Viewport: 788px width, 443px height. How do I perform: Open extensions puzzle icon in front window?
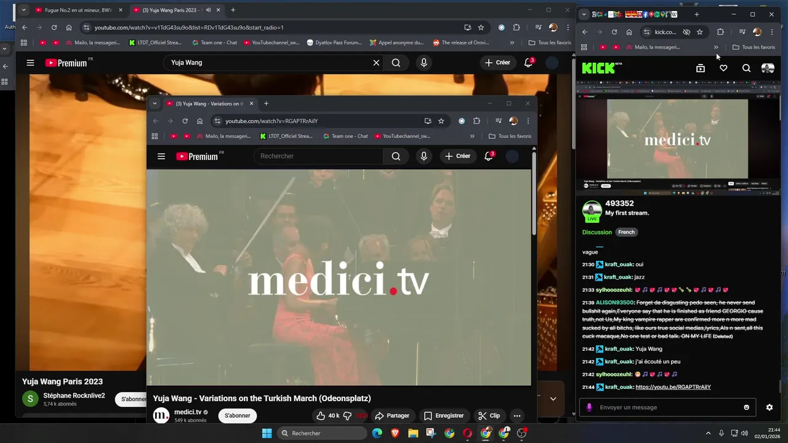click(x=476, y=121)
